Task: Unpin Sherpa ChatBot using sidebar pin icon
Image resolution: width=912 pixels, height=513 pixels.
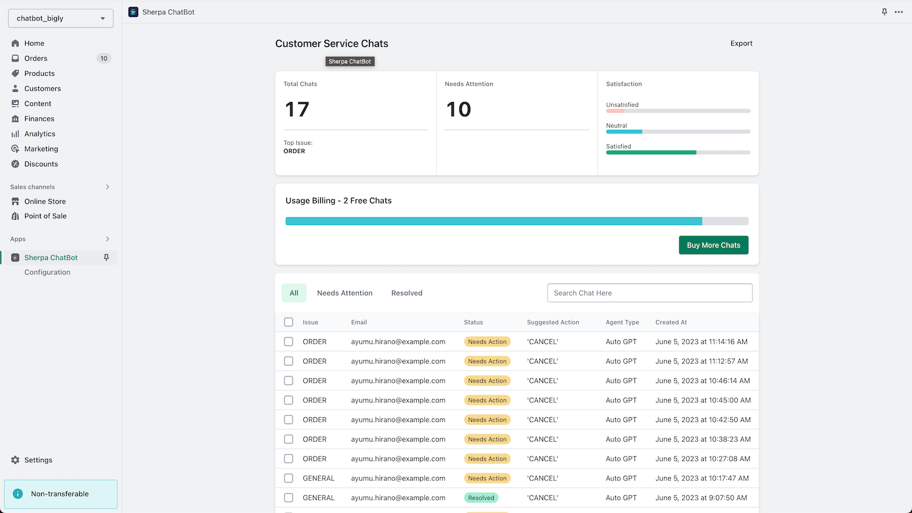Action: pos(106,258)
